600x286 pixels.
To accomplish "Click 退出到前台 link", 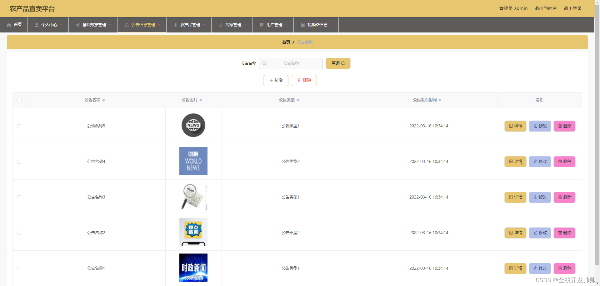I will pos(546,8).
